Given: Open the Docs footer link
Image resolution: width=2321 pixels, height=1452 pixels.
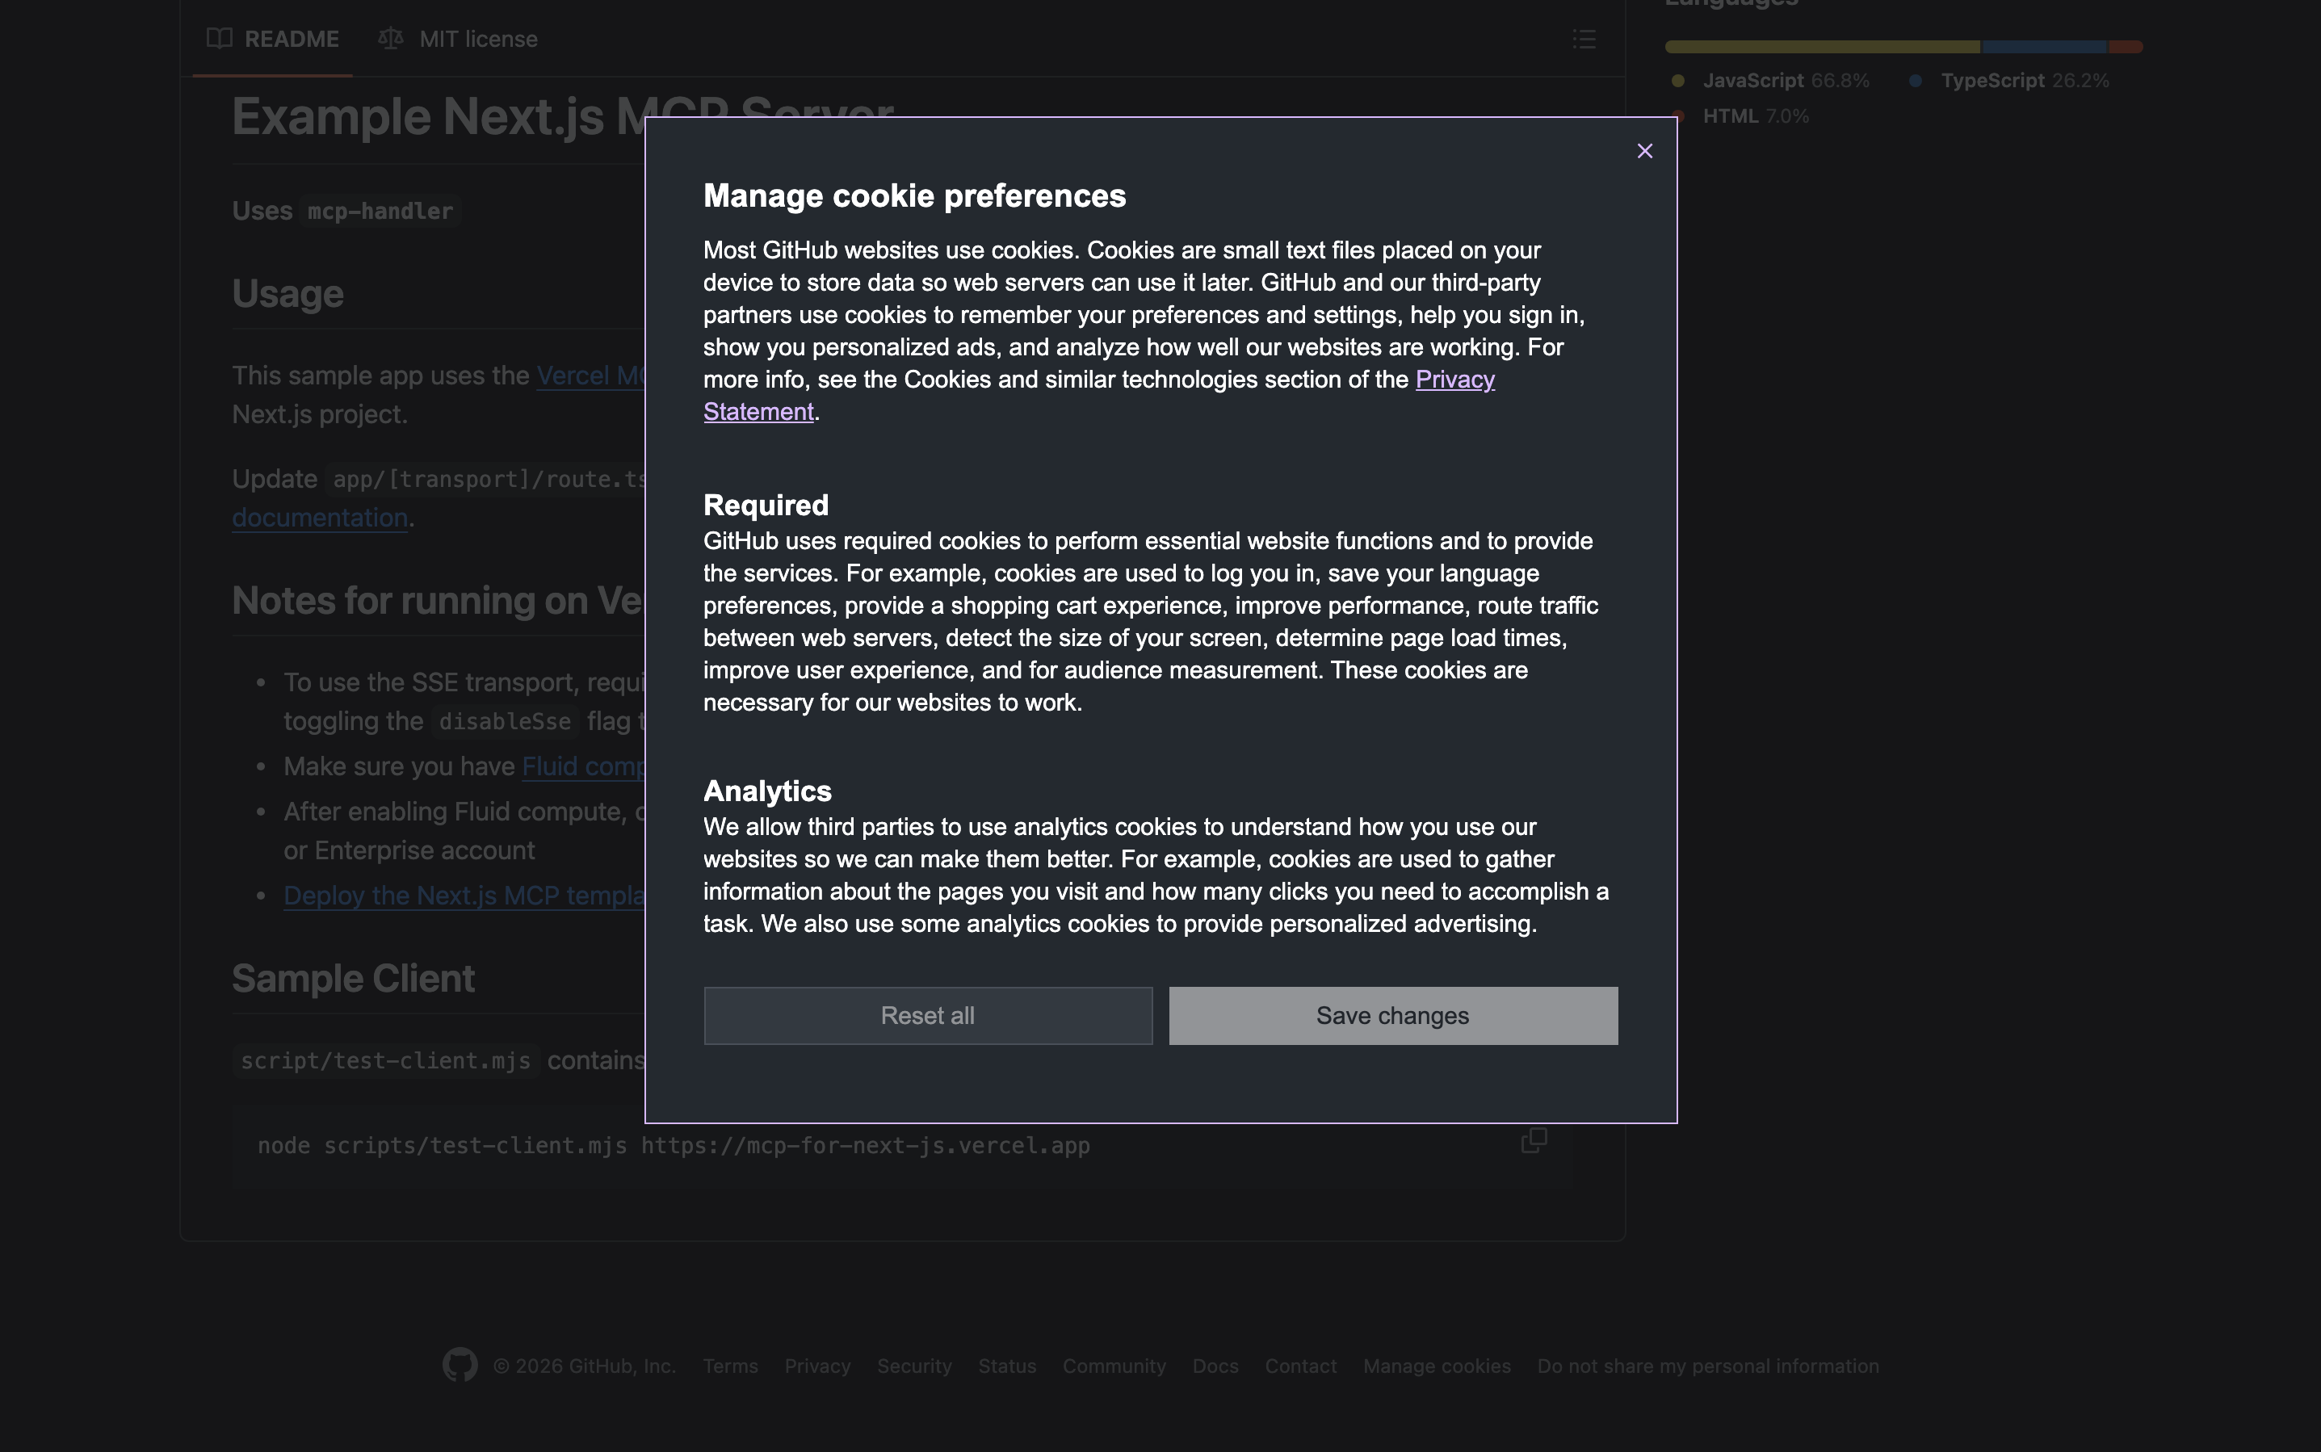Looking at the screenshot, I should coord(1215,1366).
